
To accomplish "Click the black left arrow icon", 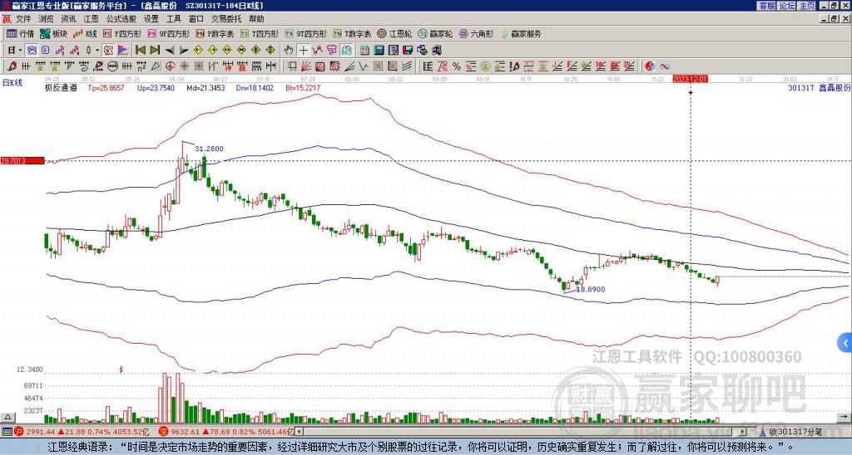I will [x=170, y=51].
